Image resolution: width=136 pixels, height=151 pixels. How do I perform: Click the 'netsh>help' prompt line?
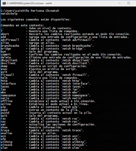click(x=9, y=14)
